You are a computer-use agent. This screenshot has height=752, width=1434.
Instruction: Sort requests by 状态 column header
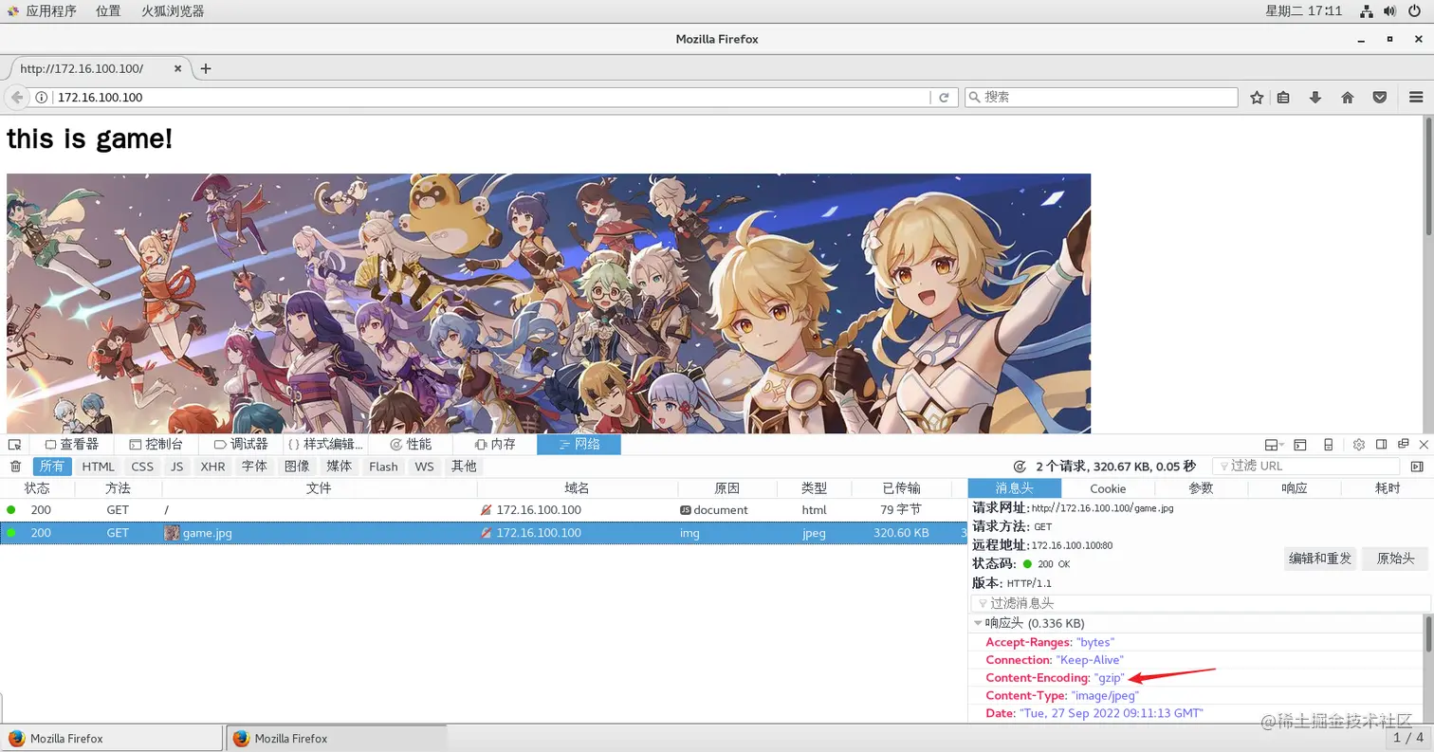pyautogui.click(x=37, y=488)
